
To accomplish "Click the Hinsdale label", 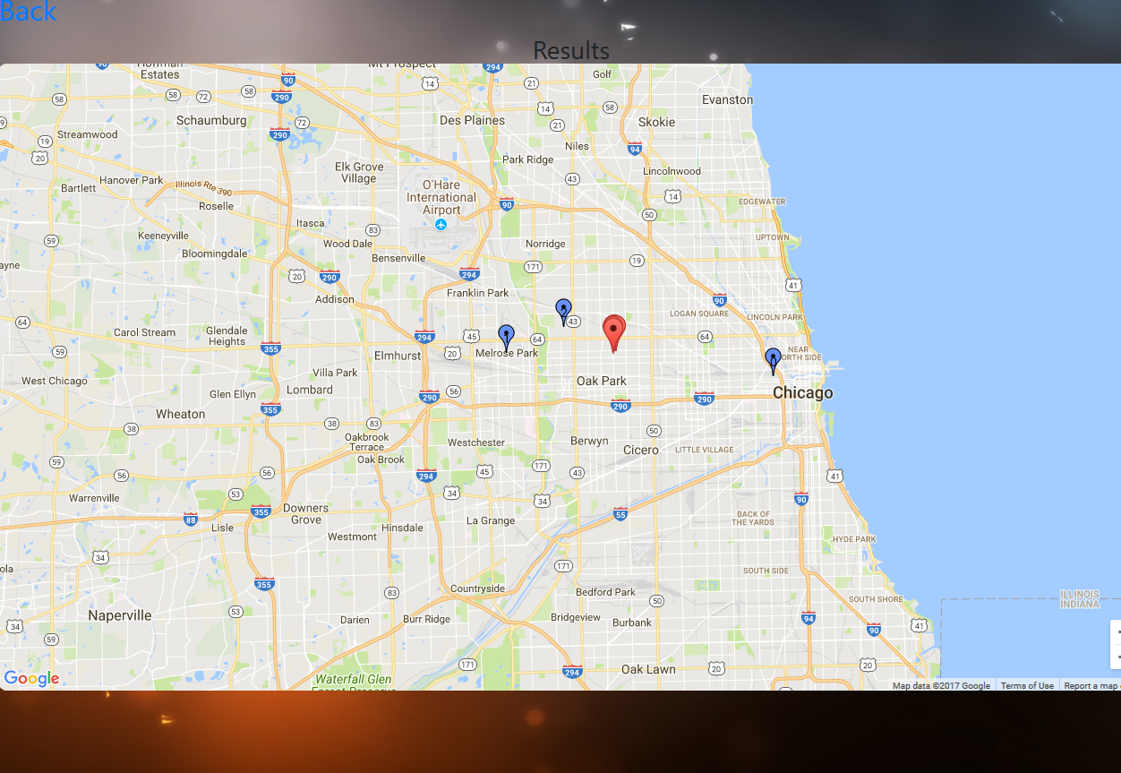I will pyautogui.click(x=402, y=528).
